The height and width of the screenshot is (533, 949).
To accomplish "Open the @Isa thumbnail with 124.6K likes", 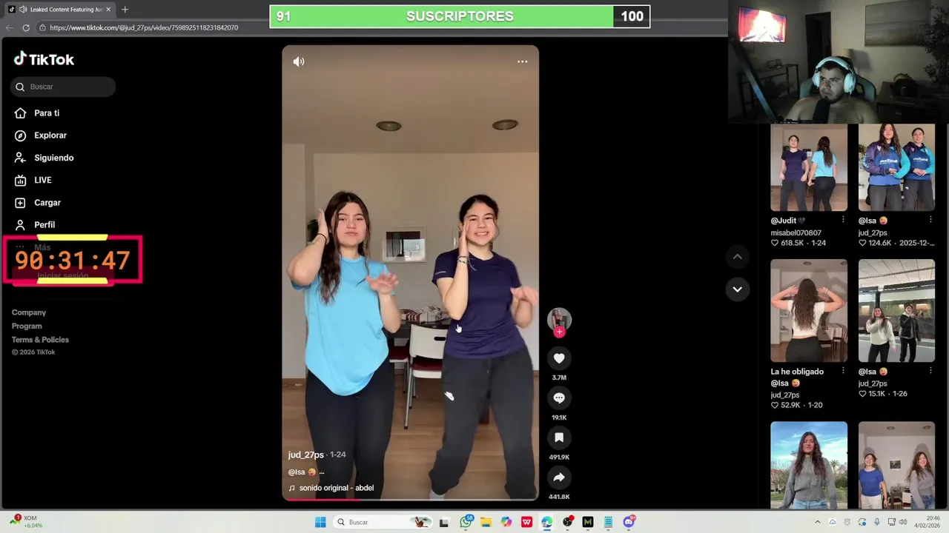I will (896, 167).
